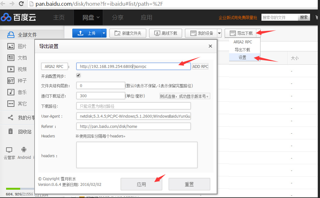Close the 导出设置 dialog
The image size is (320, 198).
click(210, 46)
